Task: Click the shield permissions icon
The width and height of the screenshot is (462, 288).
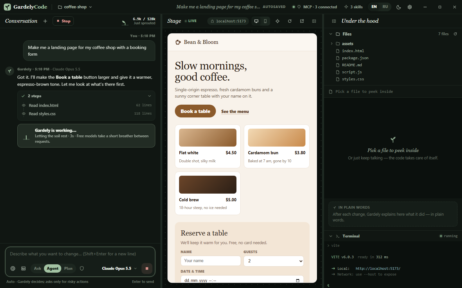Action: click(x=82, y=268)
